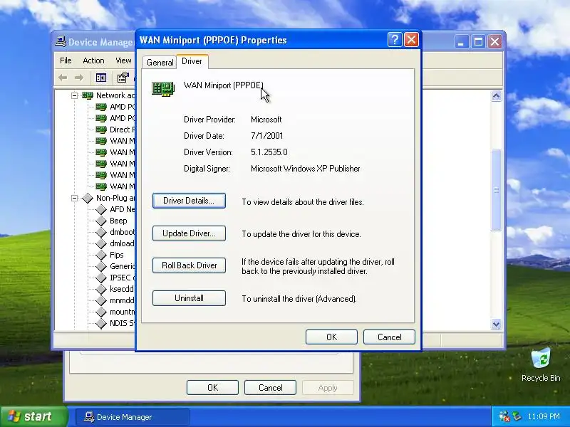Confirm with OK in WAN Miniport Properties

tap(331, 337)
